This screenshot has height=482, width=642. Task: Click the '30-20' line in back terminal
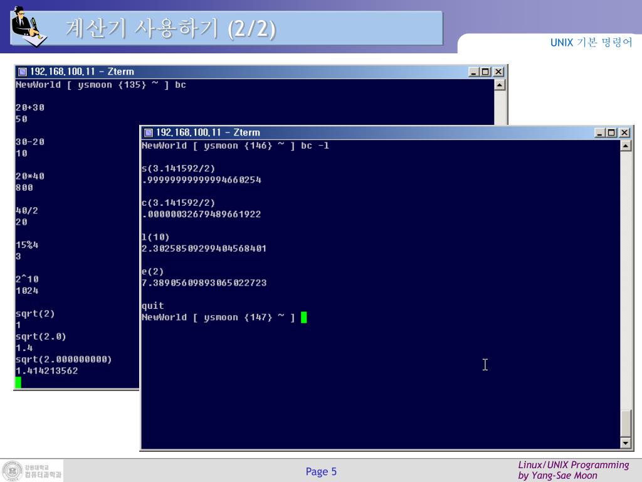[x=30, y=142]
